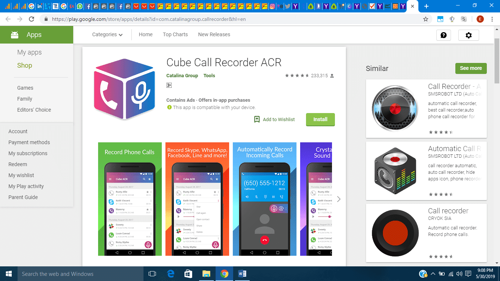Click the Windows Start button
This screenshot has height=281, width=500.
point(8,274)
